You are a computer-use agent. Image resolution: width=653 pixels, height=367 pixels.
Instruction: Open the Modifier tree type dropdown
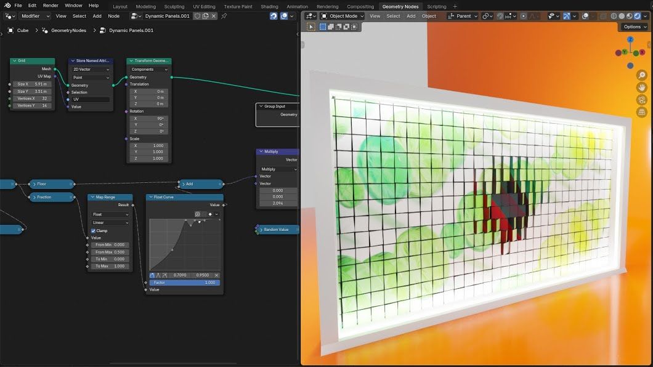[x=35, y=16]
